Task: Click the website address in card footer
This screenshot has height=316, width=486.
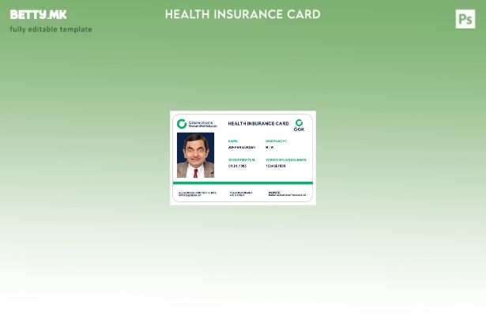Action: [286, 194]
